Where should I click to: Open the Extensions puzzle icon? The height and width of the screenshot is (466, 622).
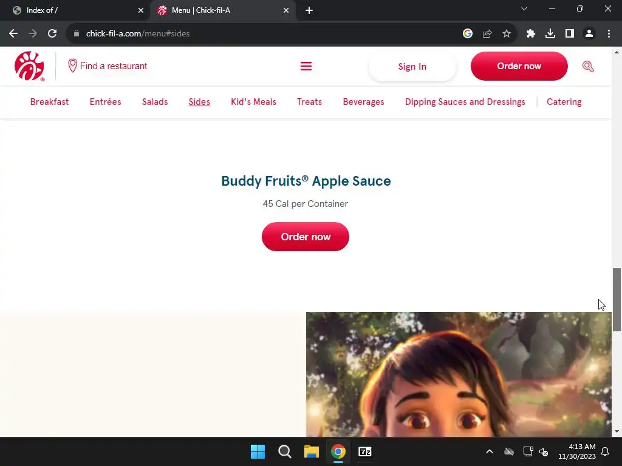[x=531, y=34]
